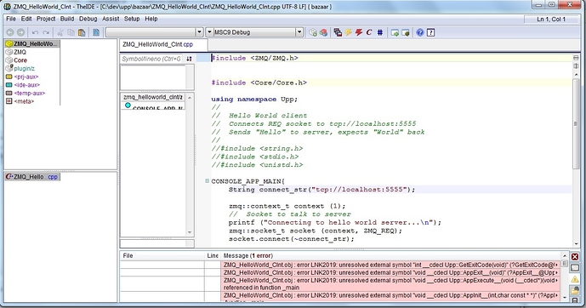Viewport: 586px width, 308px height.
Task: Click the editor scrollbar down arrow
Action: pos(576,243)
